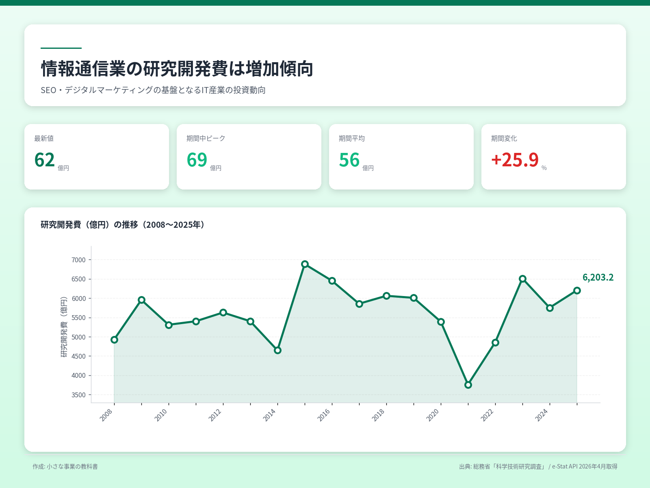Screen dimensions: 650x488
Task: Click the x-axis label 2014
Action: 270,415
